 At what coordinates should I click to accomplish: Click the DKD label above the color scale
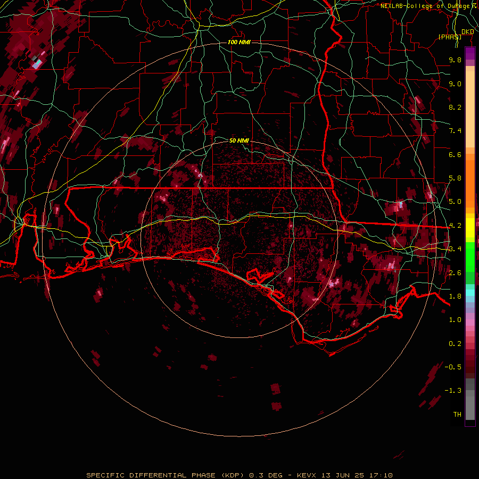click(467, 32)
